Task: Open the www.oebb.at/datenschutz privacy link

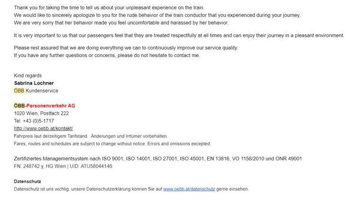Action: (x=189, y=189)
